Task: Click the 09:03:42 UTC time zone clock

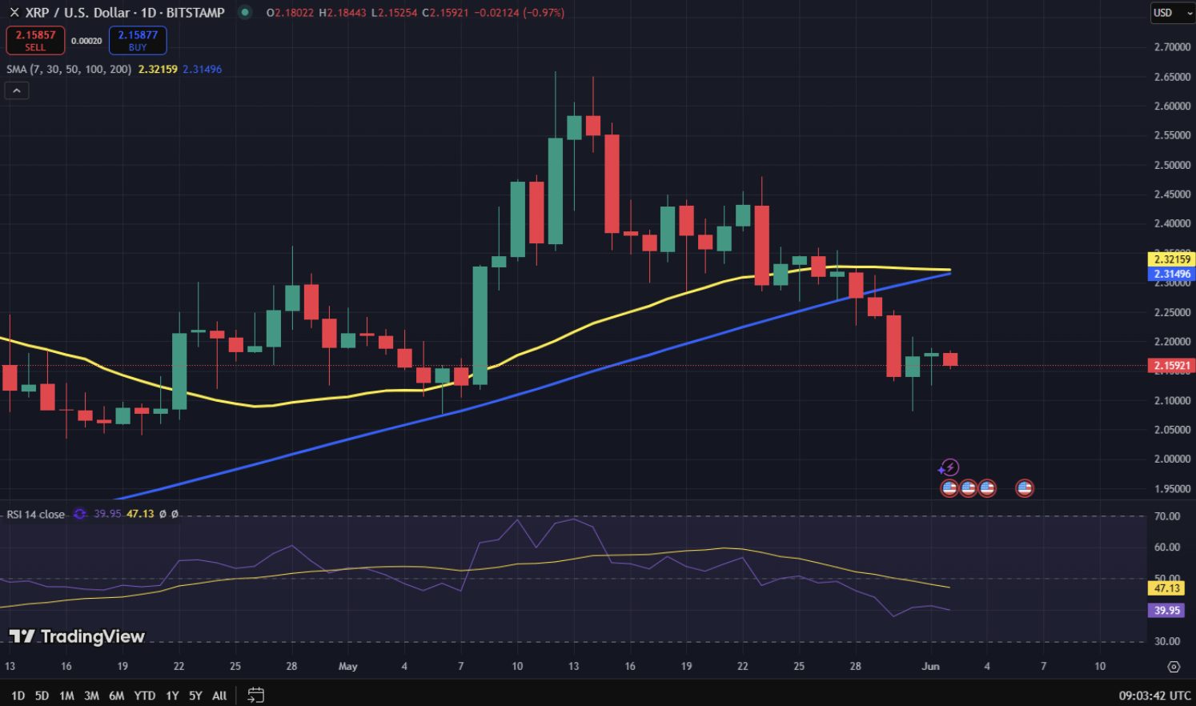Action: click(1154, 696)
